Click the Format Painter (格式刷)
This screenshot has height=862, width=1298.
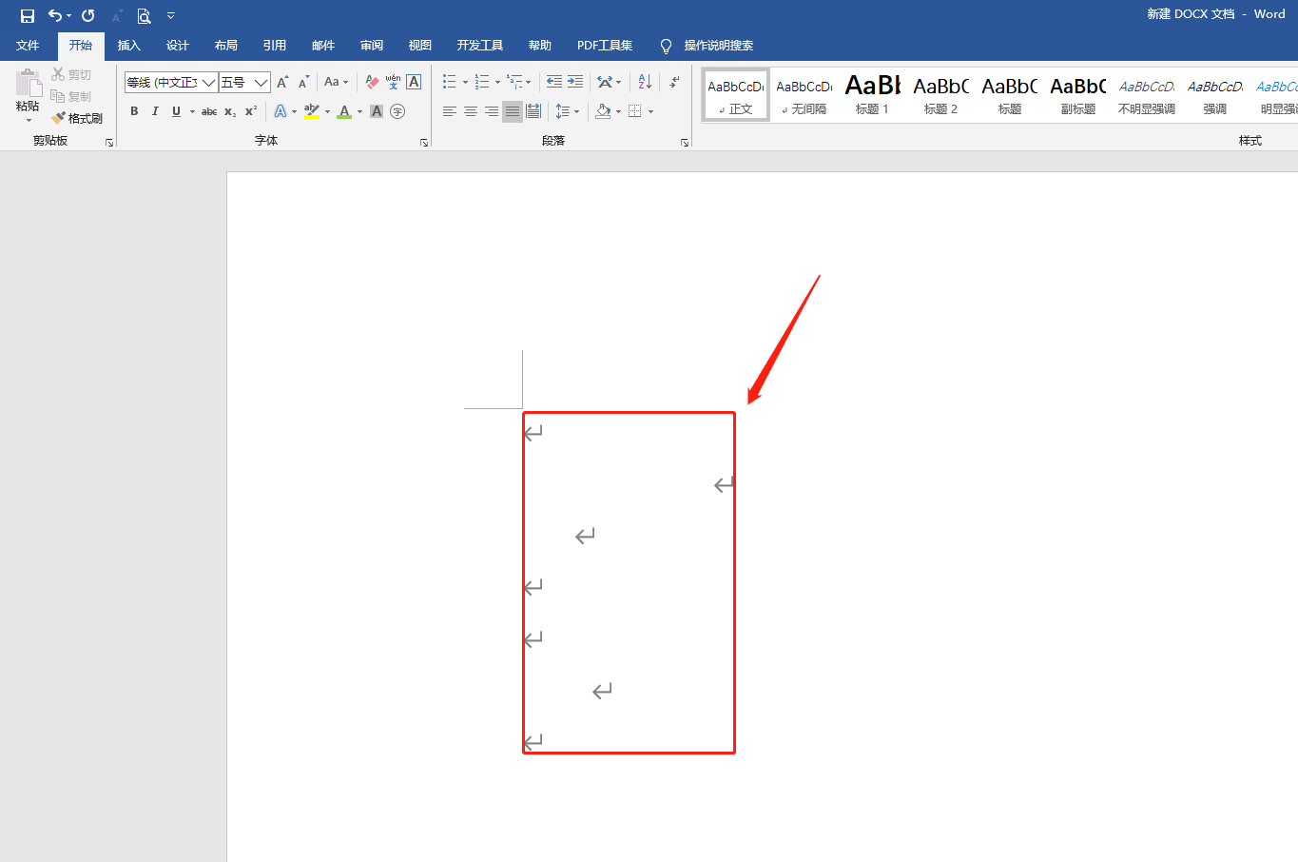click(x=77, y=118)
